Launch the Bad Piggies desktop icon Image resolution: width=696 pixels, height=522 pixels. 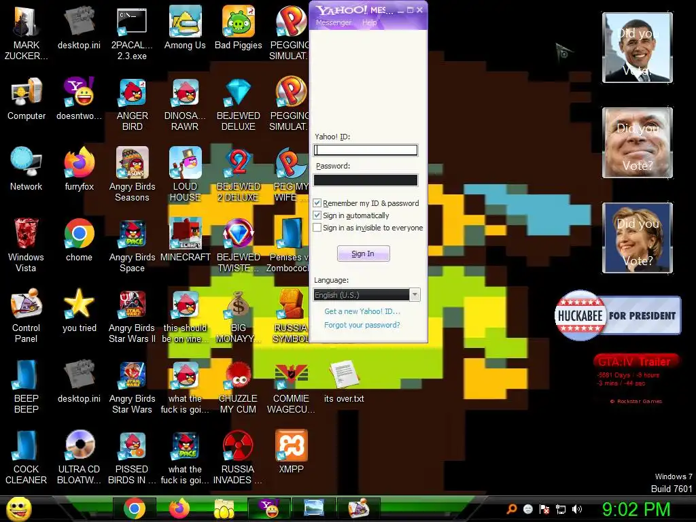tap(239, 27)
